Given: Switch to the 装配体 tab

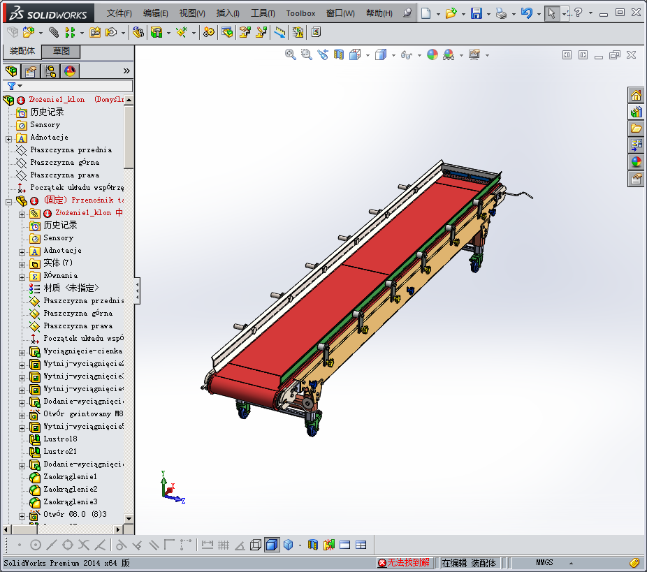Looking at the screenshot, I should [22, 51].
